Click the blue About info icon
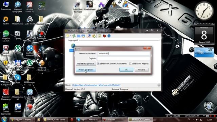This screenshot has width=217, height=122. (x=109, y=36)
